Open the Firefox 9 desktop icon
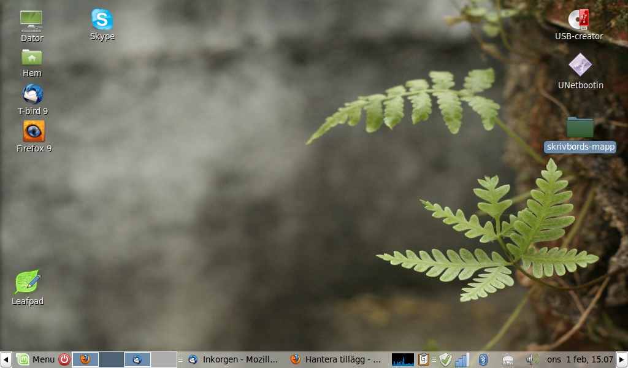This screenshot has height=368, width=628. coord(34,131)
